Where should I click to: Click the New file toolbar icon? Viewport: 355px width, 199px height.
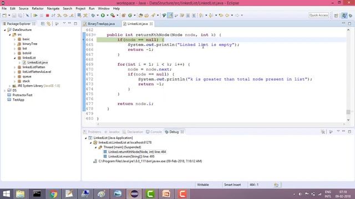[x=4, y=15]
